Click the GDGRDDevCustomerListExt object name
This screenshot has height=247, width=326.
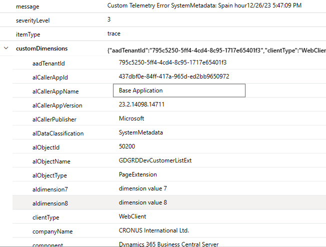click(155, 160)
